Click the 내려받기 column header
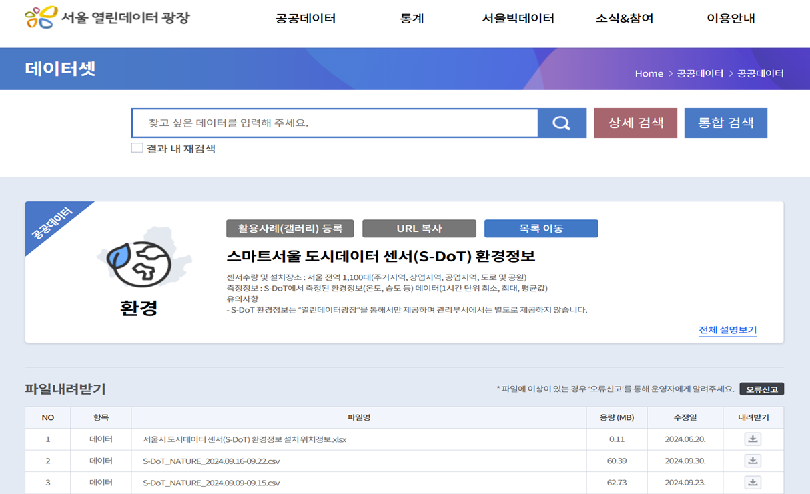810x494 pixels. [x=753, y=417]
